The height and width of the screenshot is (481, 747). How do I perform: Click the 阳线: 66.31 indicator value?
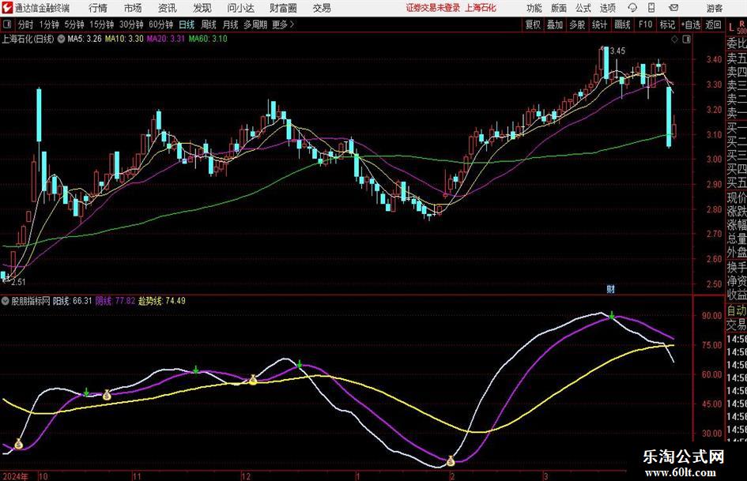pos(72,301)
